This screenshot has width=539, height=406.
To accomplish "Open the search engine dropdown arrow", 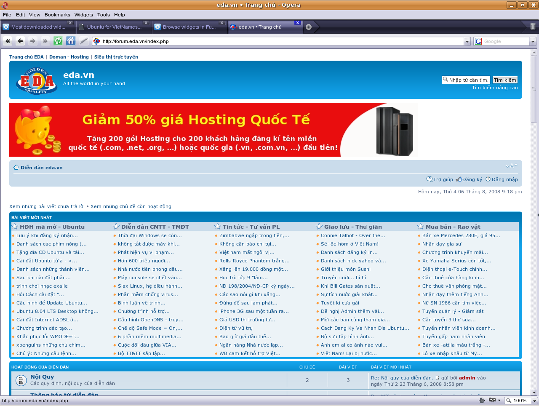I will 533,41.
